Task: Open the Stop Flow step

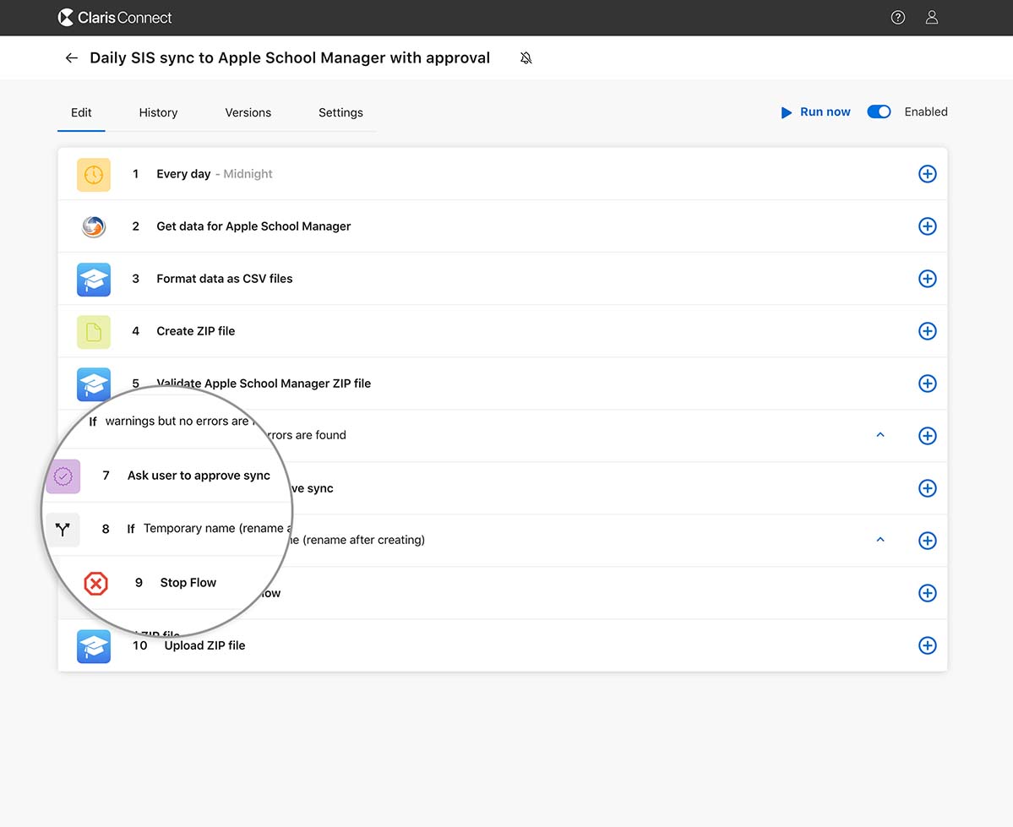Action: click(188, 583)
